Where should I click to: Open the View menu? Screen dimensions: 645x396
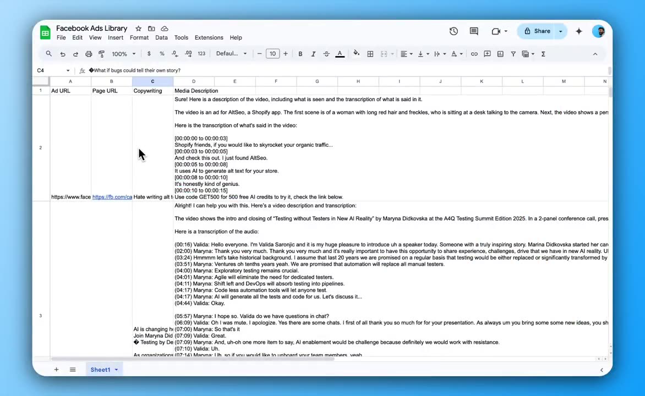95,37
